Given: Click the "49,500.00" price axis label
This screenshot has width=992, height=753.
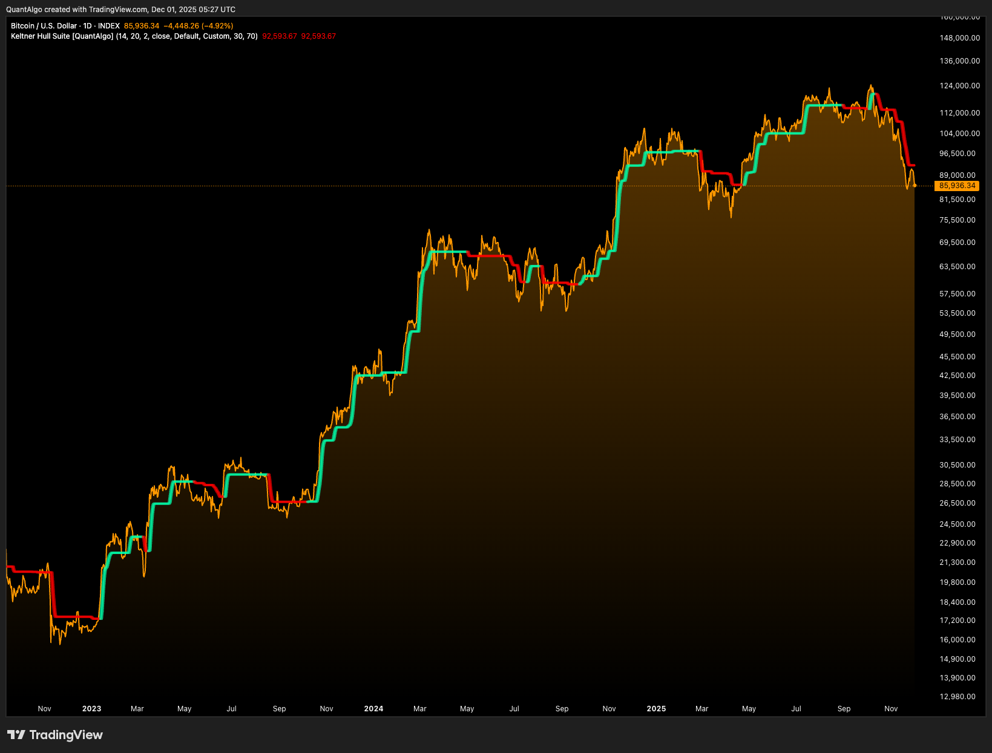Looking at the screenshot, I should coord(958,334).
